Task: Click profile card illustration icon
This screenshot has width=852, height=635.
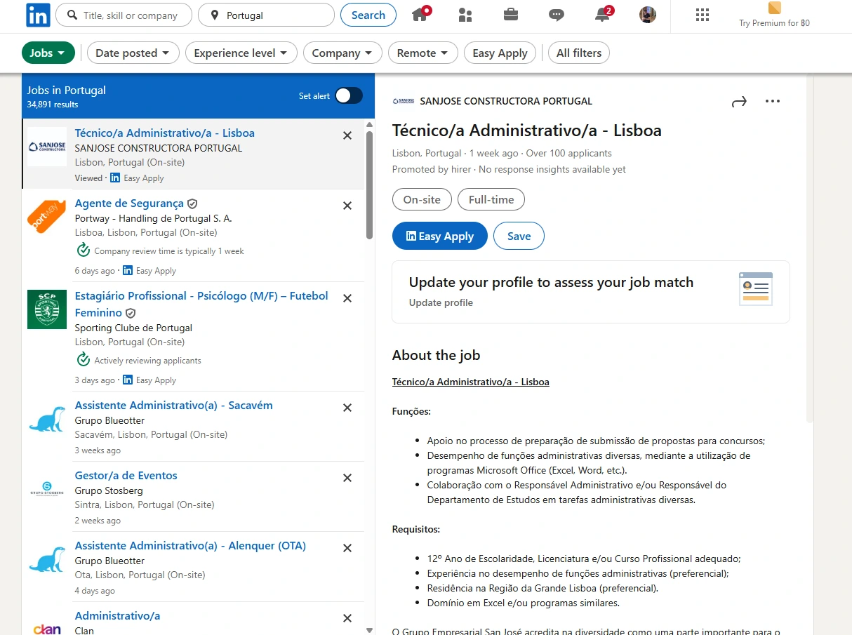Action: pyautogui.click(x=756, y=288)
